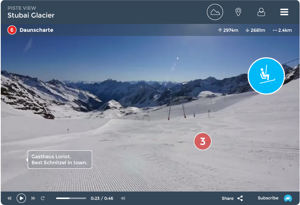300x205 pixels.
Task: Click the red piste 6 badge
Action: click(x=12, y=30)
